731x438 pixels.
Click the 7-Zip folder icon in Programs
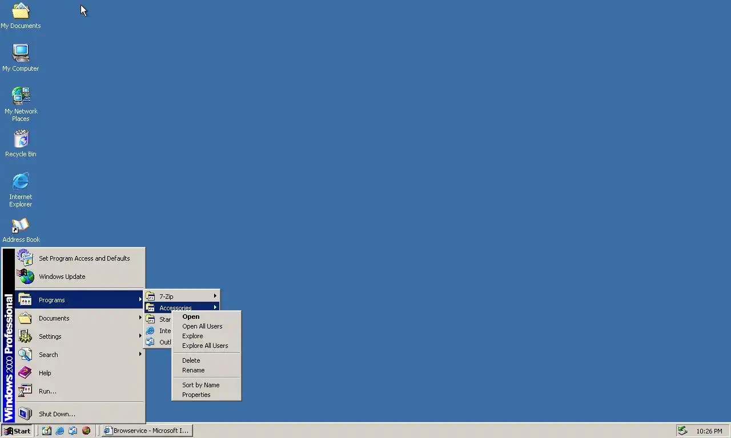pyautogui.click(x=150, y=296)
